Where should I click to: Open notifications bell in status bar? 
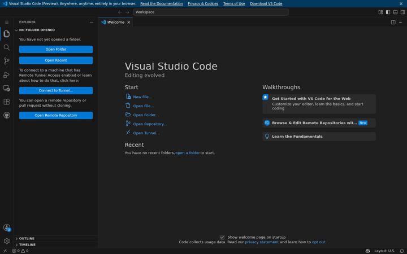(402, 251)
